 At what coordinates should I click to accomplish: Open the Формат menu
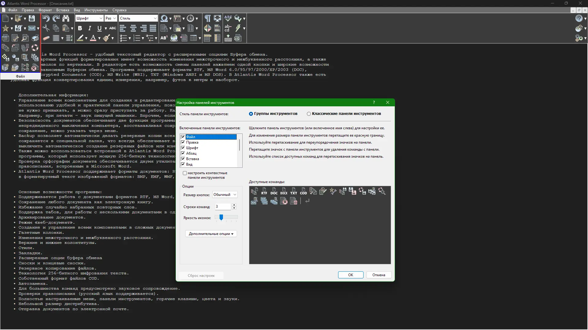(x=45, y=10)
